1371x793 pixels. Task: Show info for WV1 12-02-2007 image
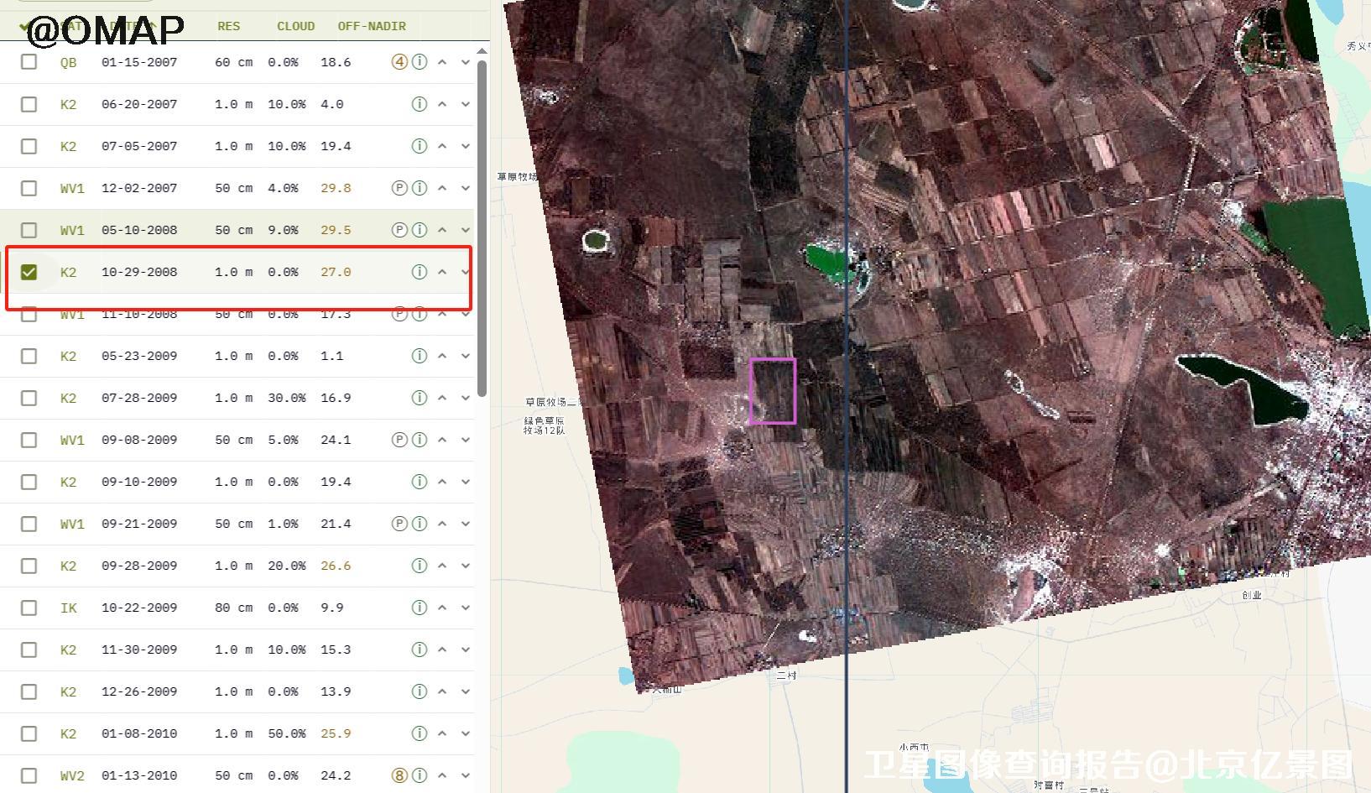coord(420,188)
